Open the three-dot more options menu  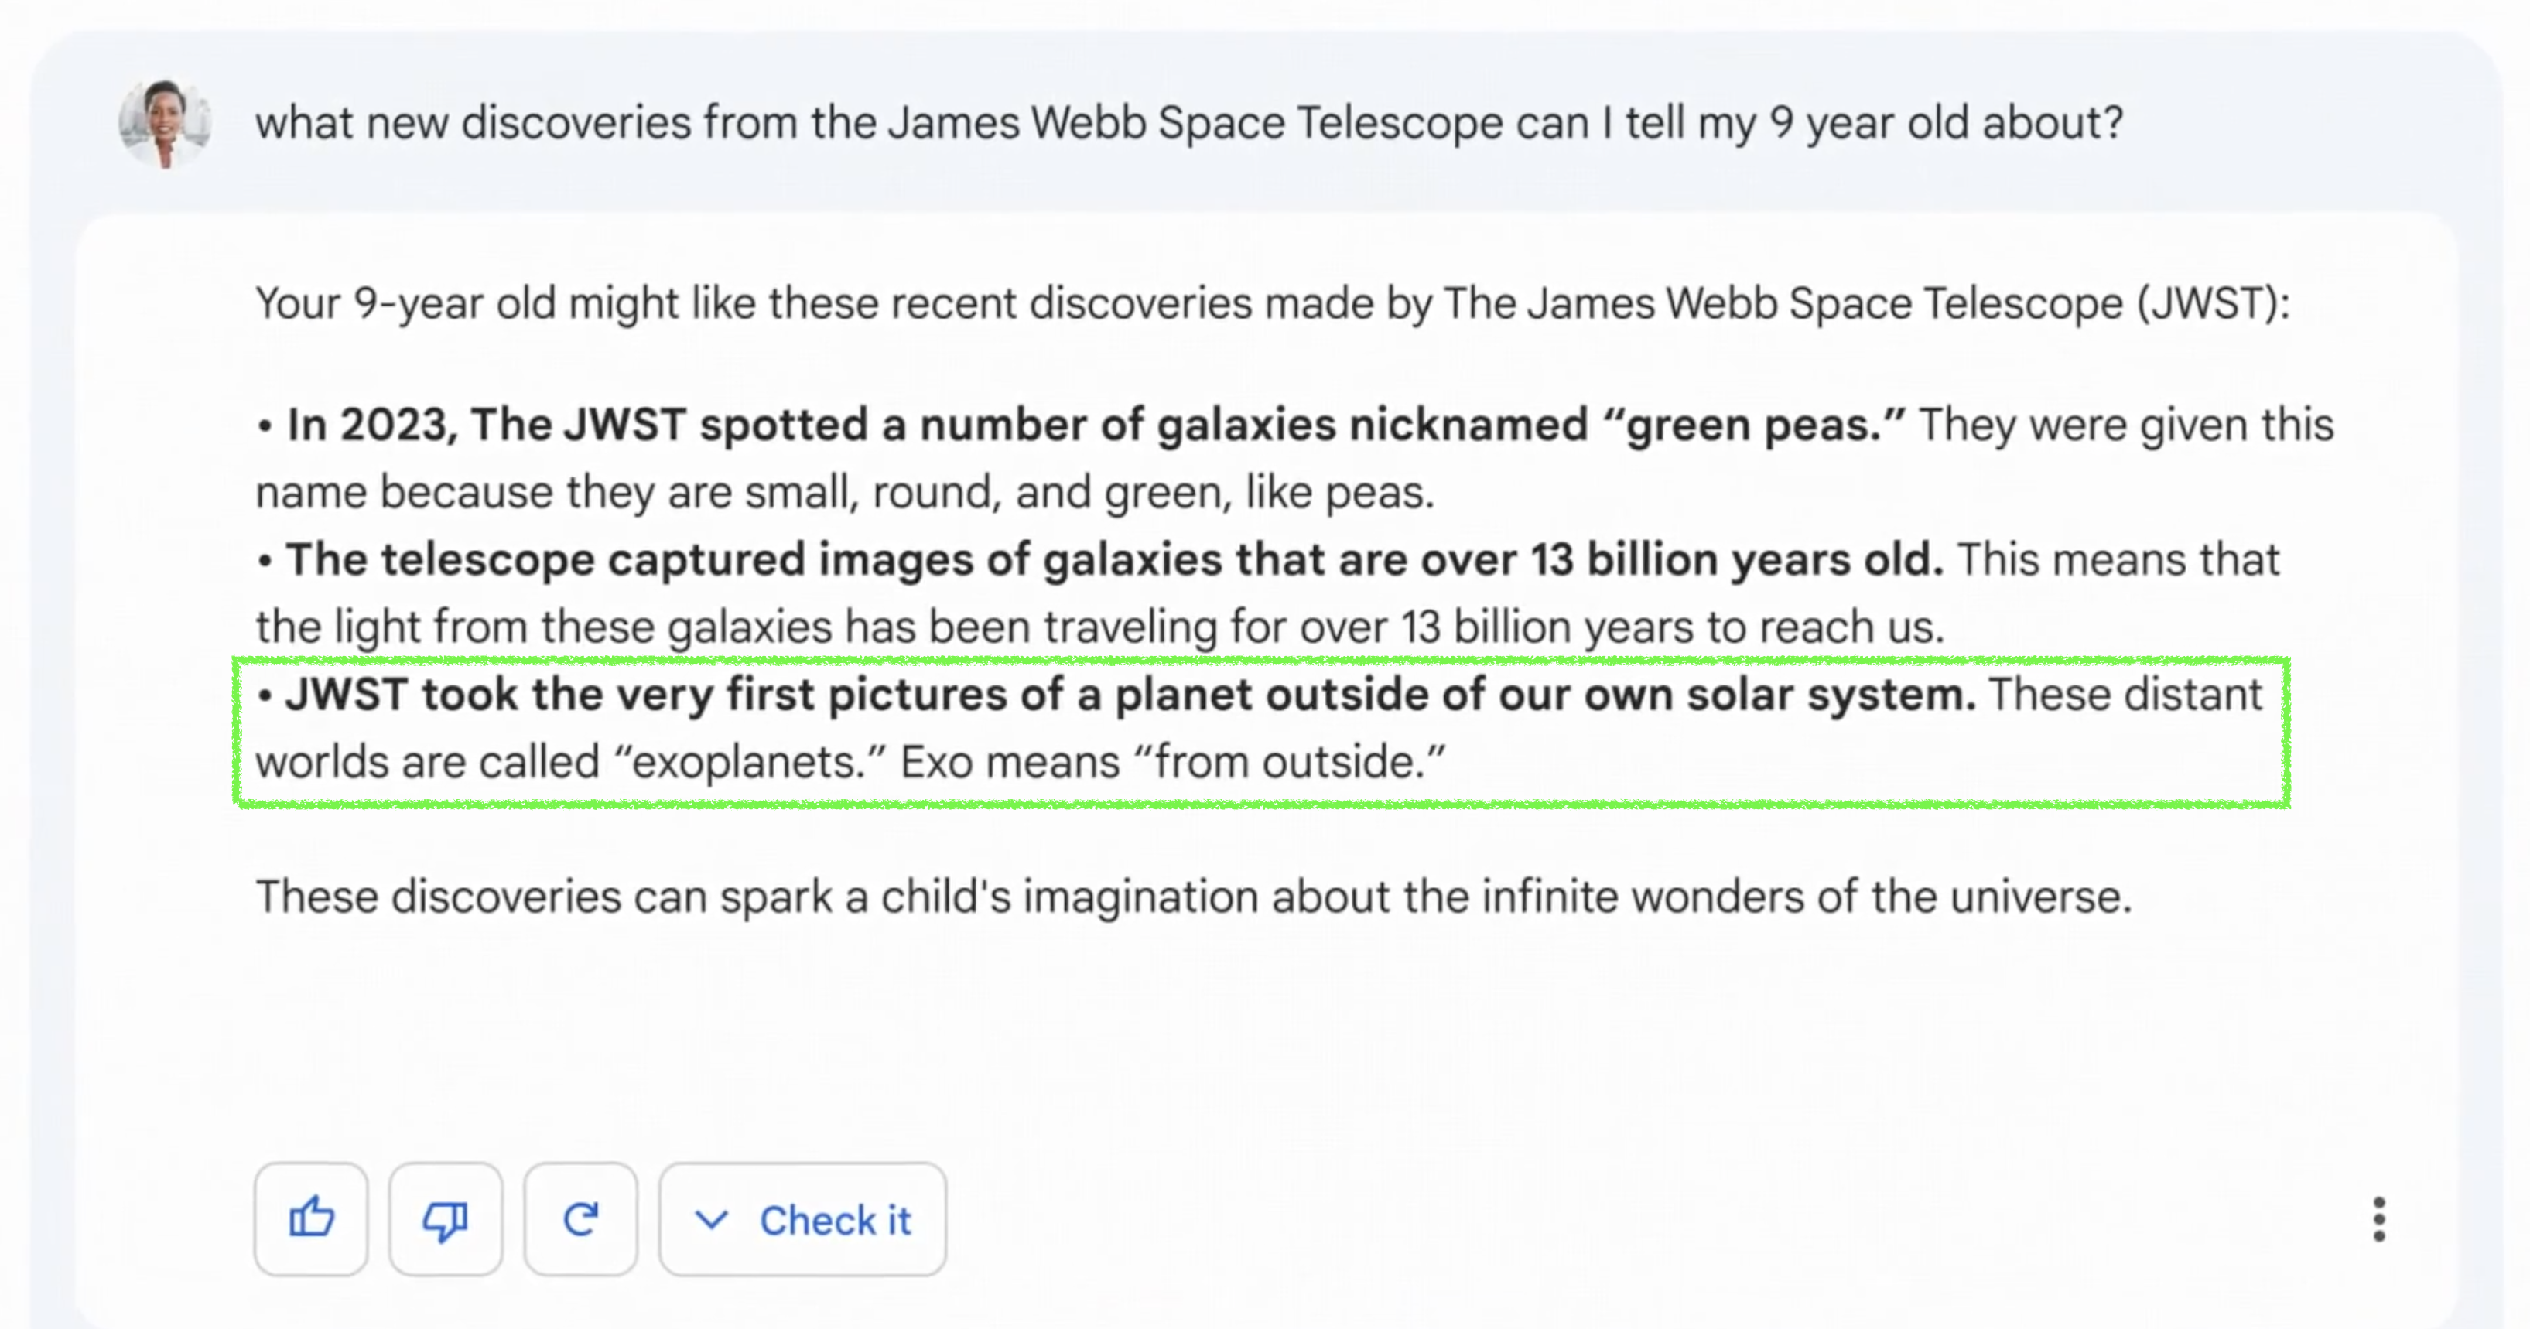coord(2378,1219)
